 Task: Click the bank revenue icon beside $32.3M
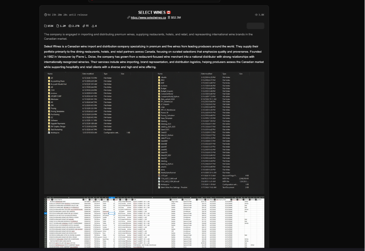tap(169, 17)
